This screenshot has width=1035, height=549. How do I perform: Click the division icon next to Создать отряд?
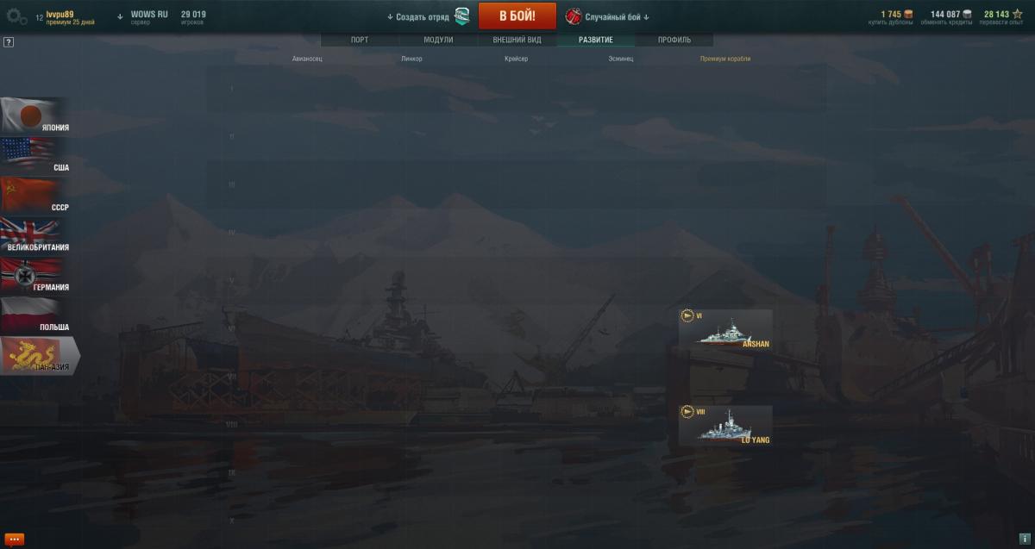coord(462,16)
